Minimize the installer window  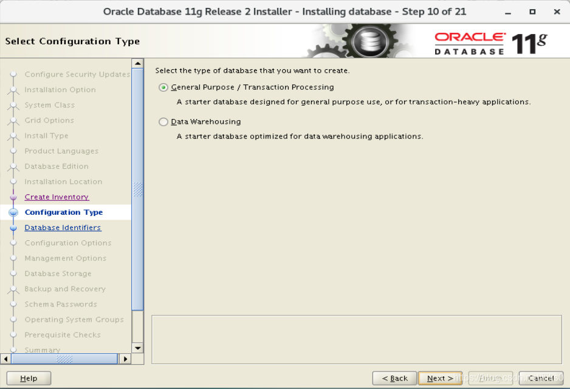(508, 12)
